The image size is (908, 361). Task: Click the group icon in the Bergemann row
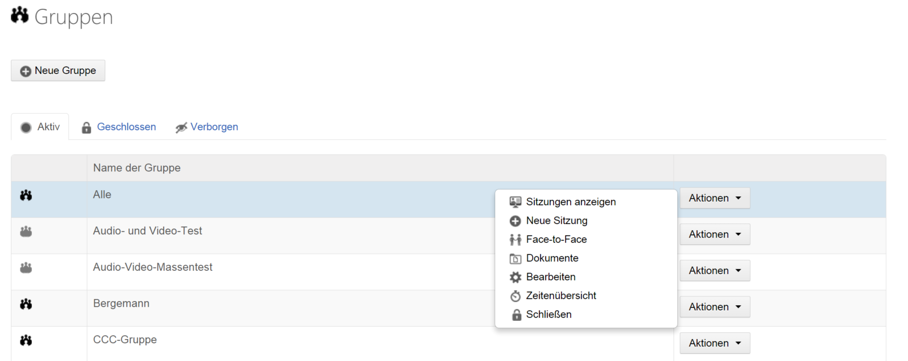click(x=26, y=304)
